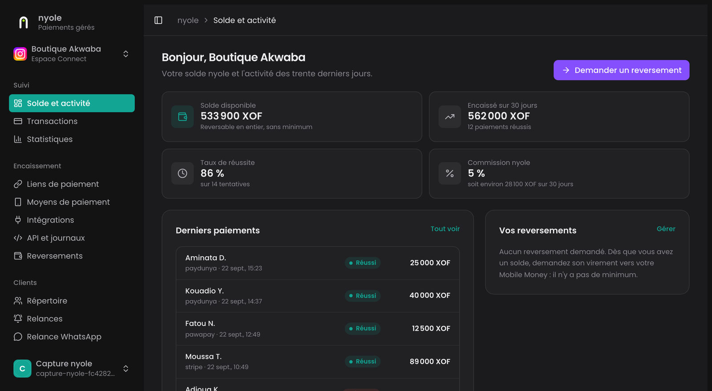Click the Répertoire contacts icon
This screenshot has width=712, height=391.
(18, 301)
